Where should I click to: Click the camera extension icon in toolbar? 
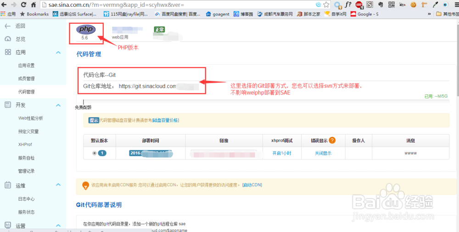(402, 5)
